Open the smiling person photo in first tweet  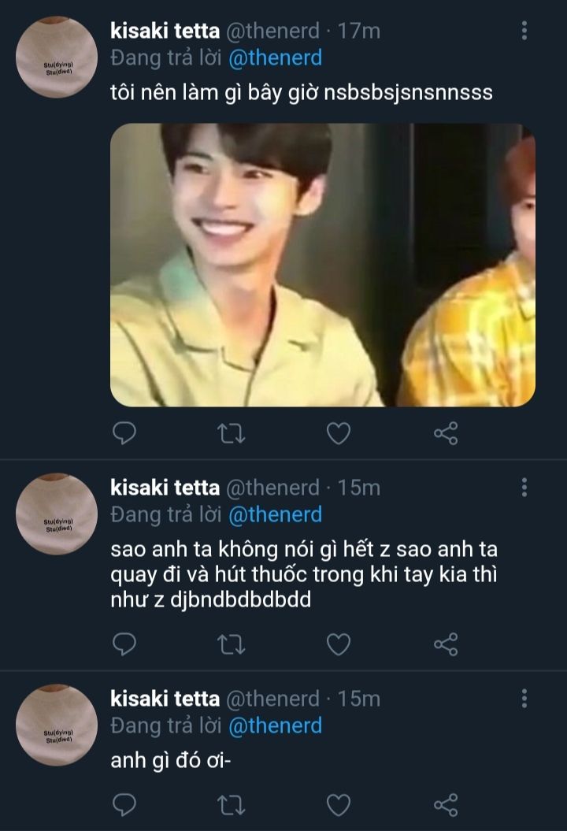(322, 265)
